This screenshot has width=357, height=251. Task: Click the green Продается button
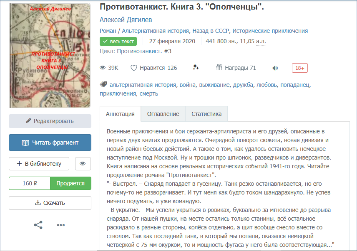click(70, 183)
